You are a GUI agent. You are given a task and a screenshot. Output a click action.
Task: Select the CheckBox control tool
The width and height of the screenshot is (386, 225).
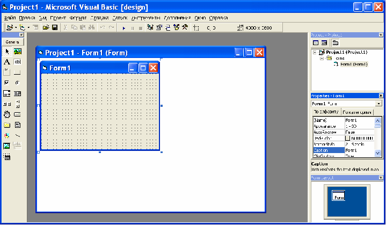[7, 83]
